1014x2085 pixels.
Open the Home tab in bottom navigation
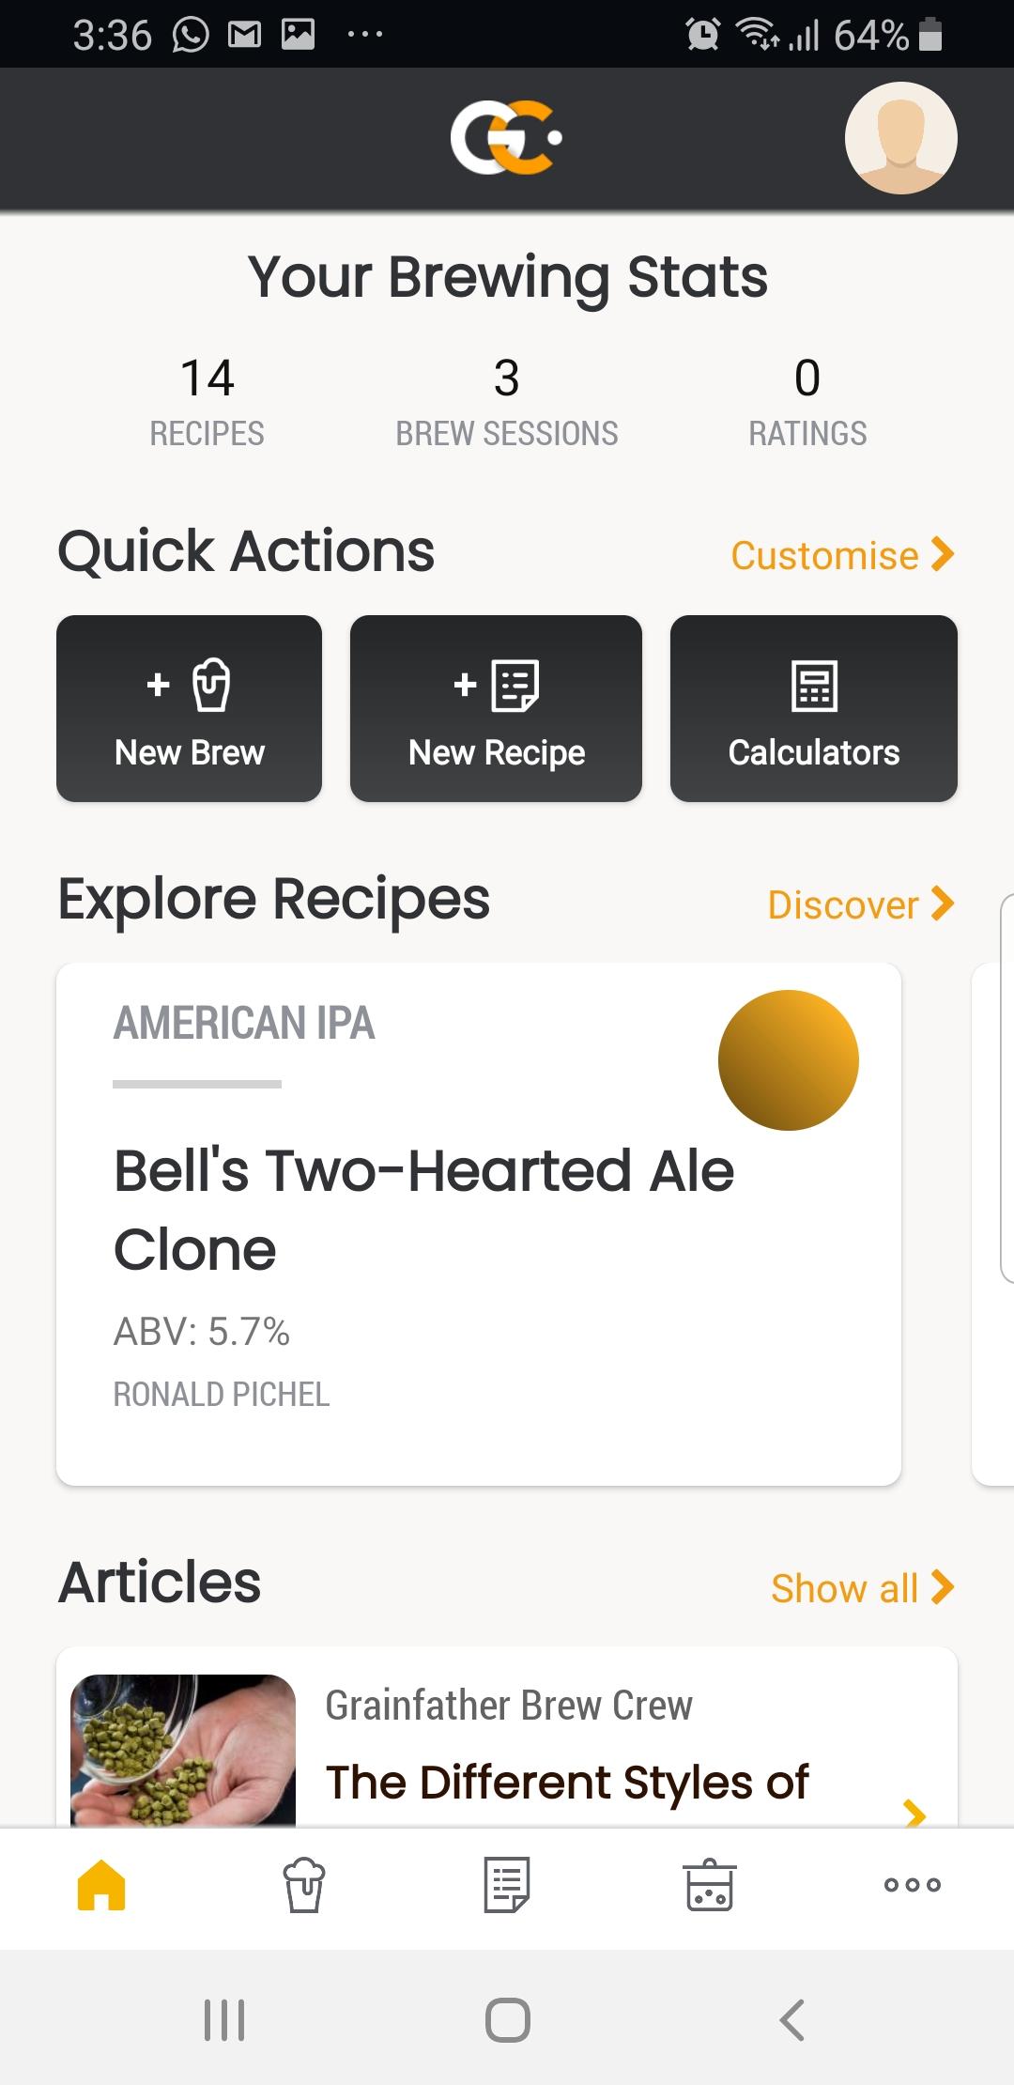pos(101,1884)
